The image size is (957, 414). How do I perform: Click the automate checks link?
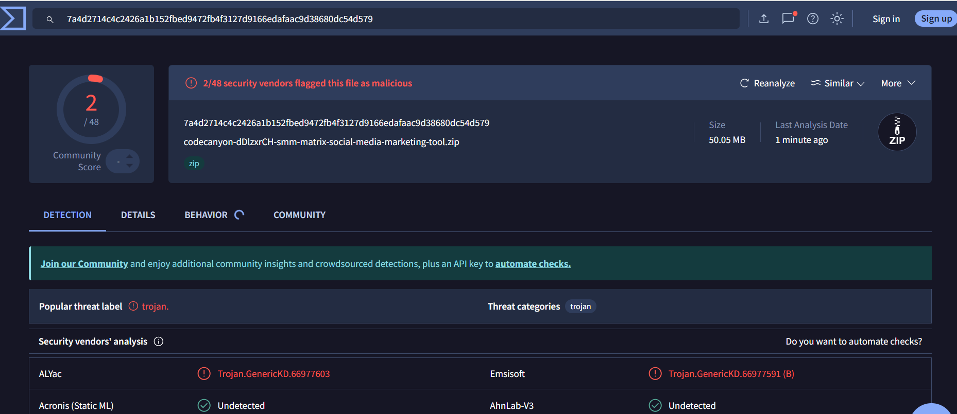(533, 264)
